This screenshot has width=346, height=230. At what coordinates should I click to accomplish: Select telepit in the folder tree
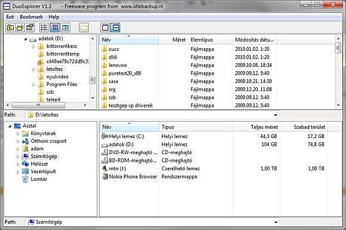pos(54,99)
